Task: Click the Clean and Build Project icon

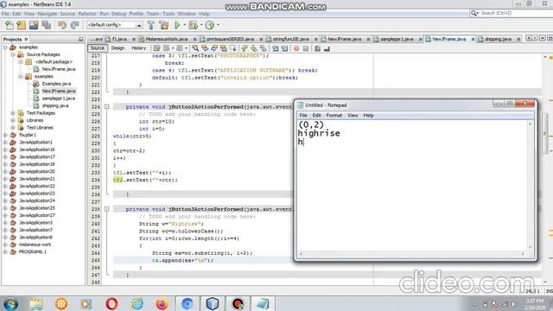Action: click(x=164, y=25)
